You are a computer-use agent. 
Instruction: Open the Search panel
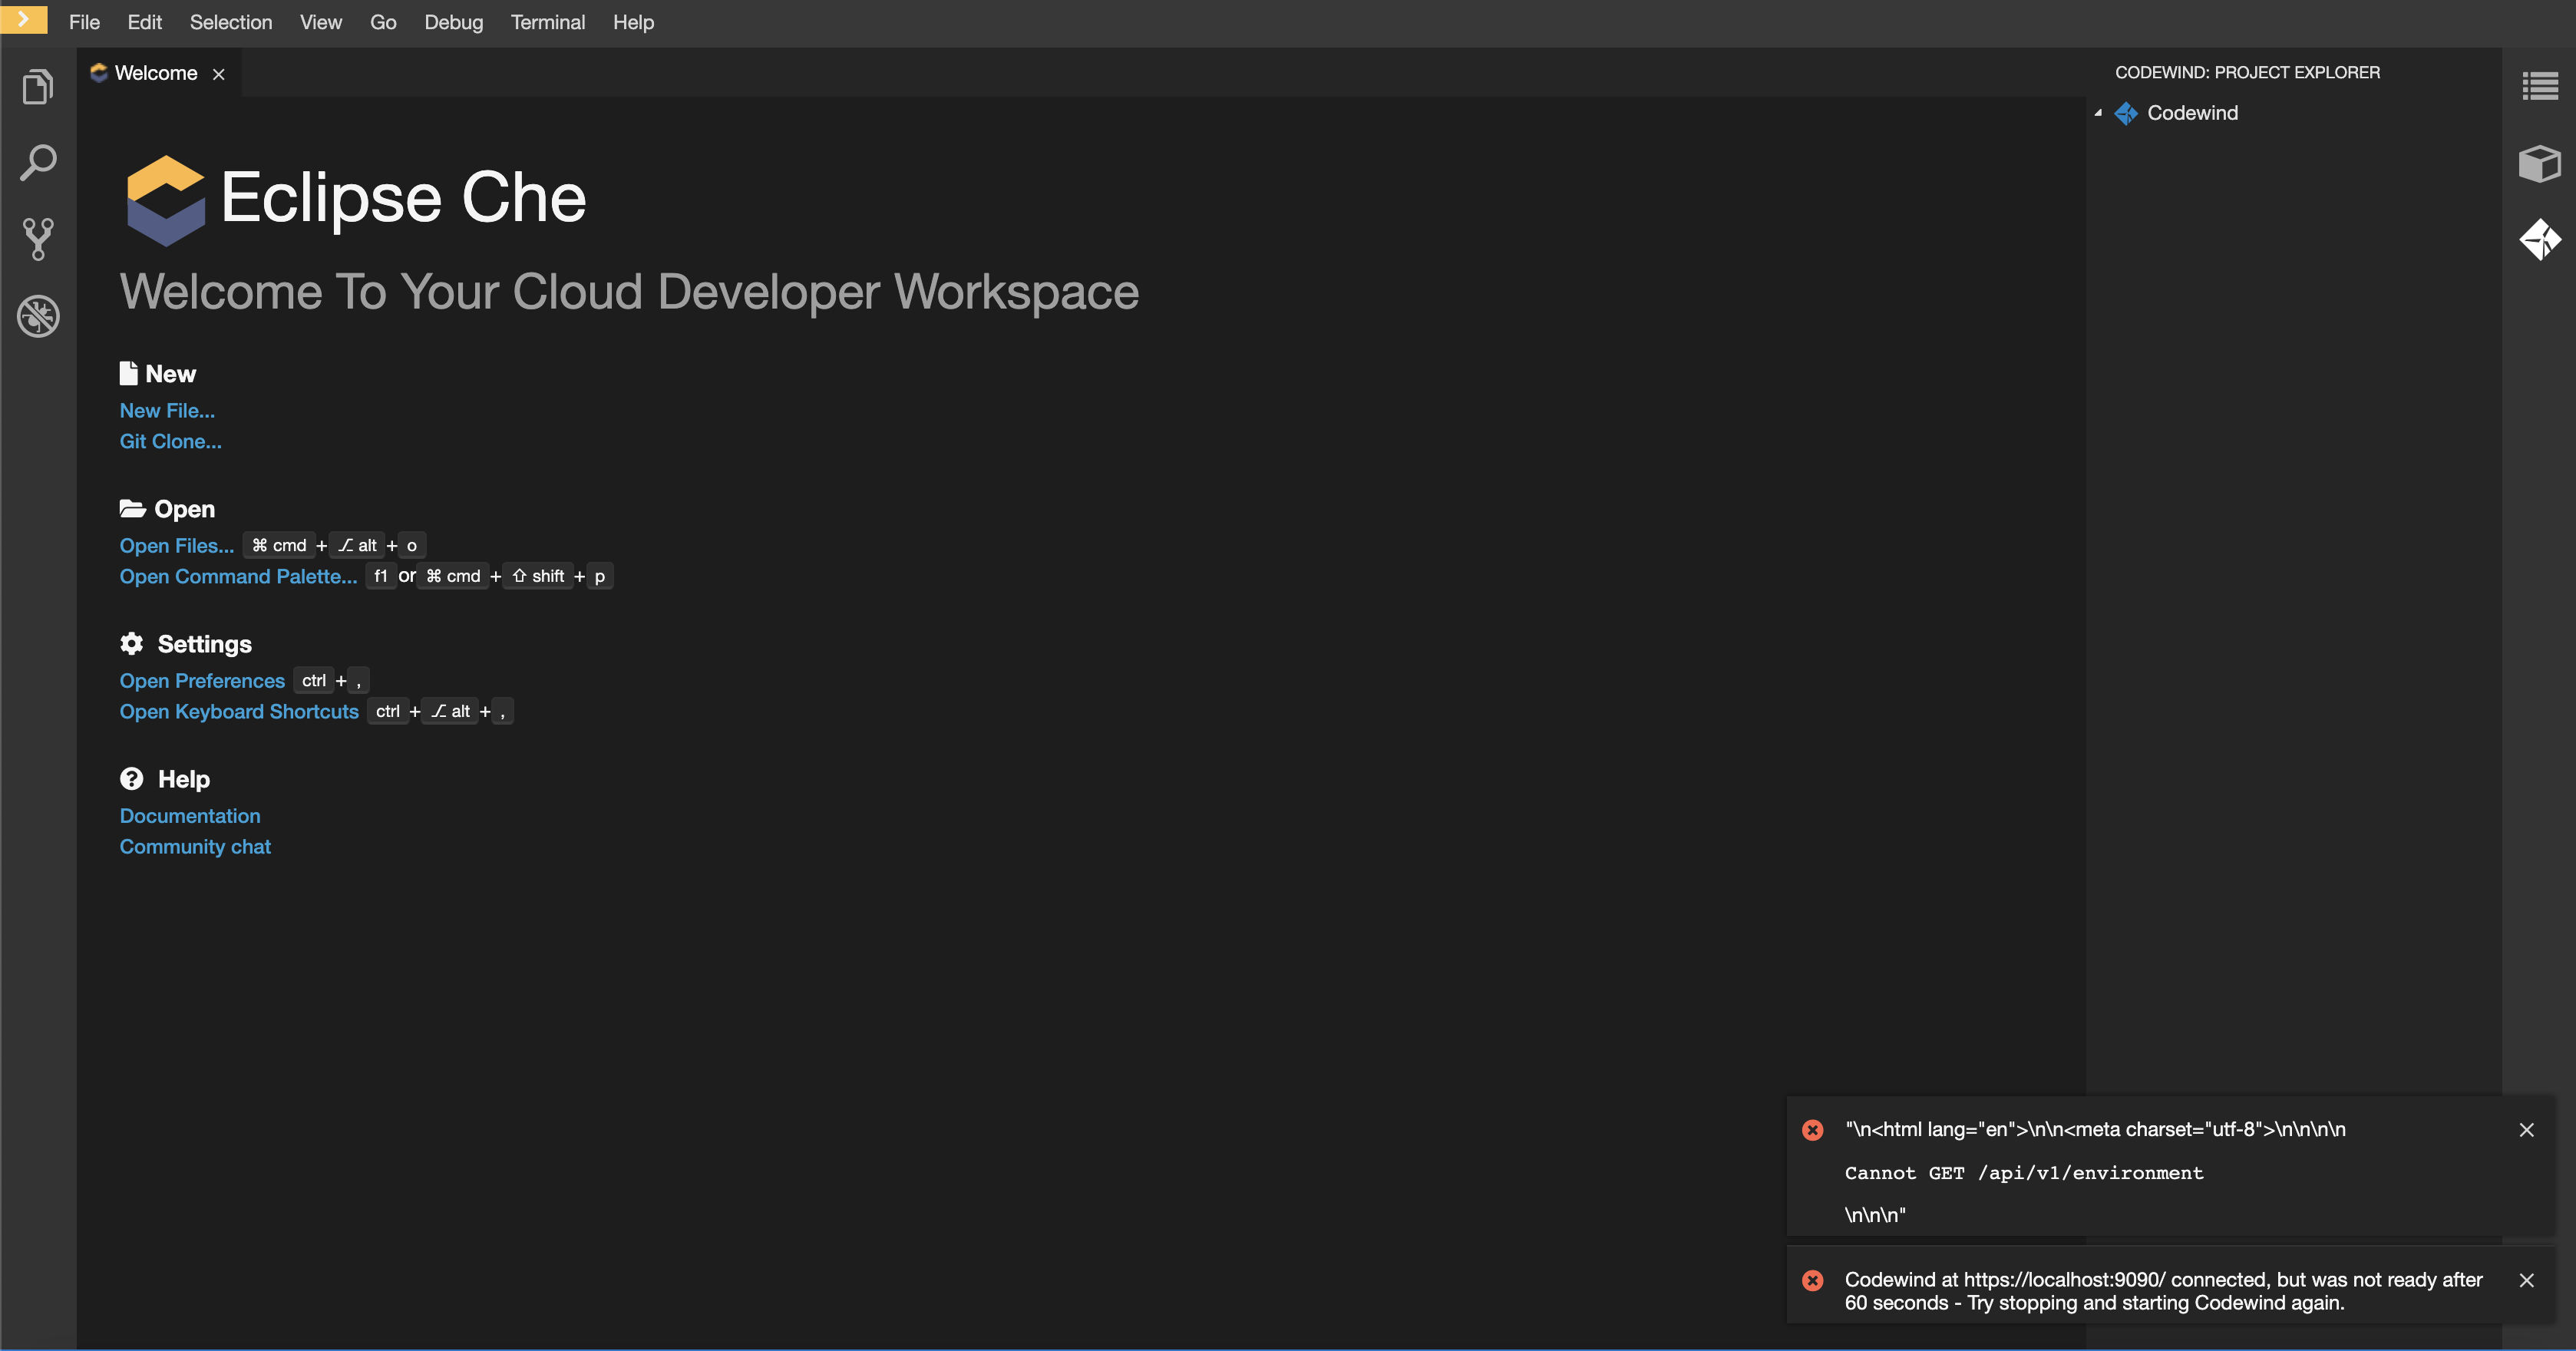[x=38, y=162]
